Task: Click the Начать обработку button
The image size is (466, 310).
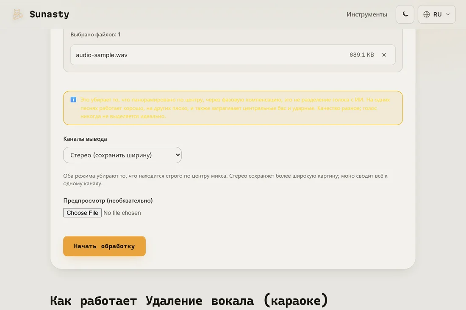Action: pyautogui.click(x=104, y=246)
